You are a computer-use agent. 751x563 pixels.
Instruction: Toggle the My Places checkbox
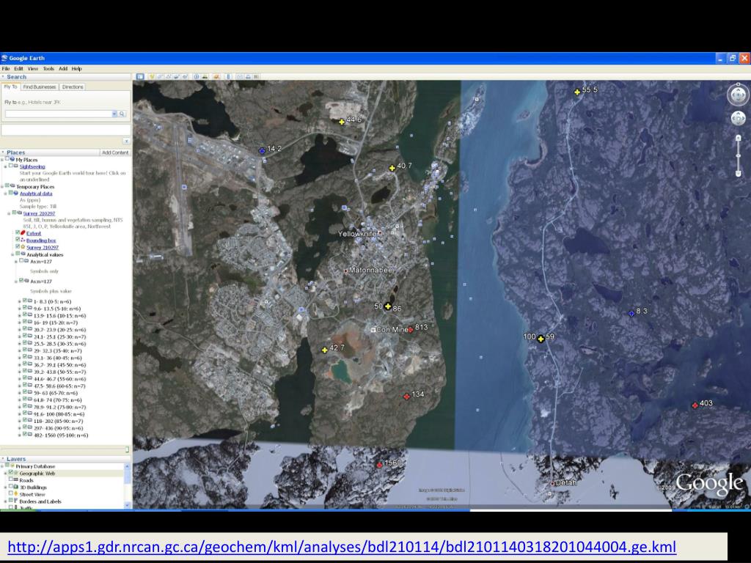[7, 159]
